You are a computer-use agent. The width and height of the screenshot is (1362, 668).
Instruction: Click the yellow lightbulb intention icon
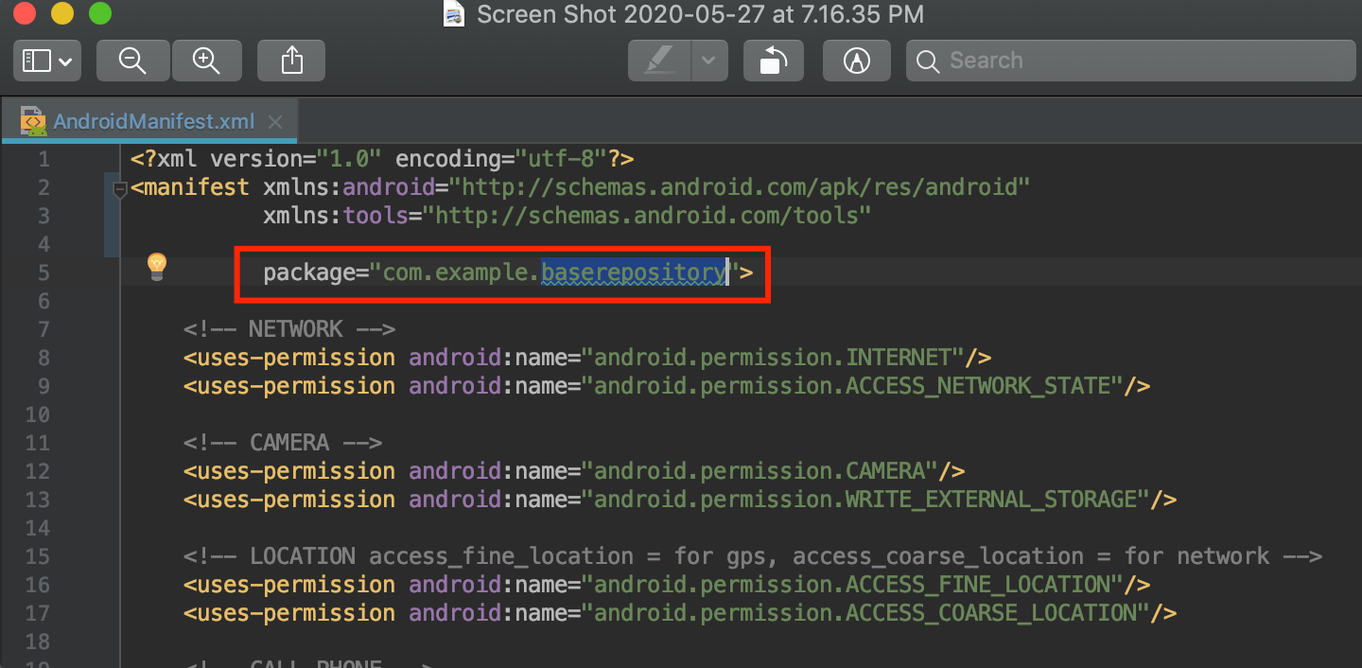click(156, 267)
